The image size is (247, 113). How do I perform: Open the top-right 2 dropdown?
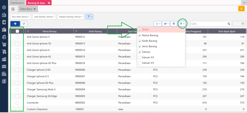244,3
